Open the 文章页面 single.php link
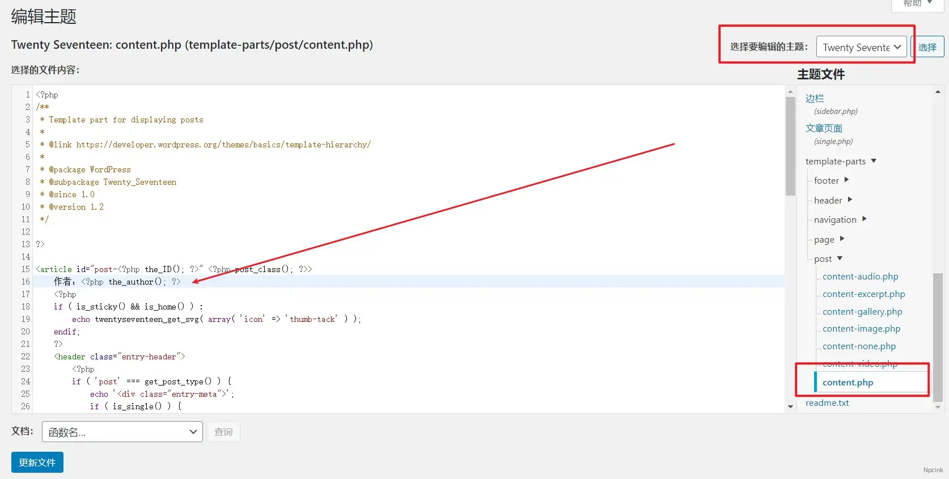Screen dimensions: 949x479 [824, 129]
